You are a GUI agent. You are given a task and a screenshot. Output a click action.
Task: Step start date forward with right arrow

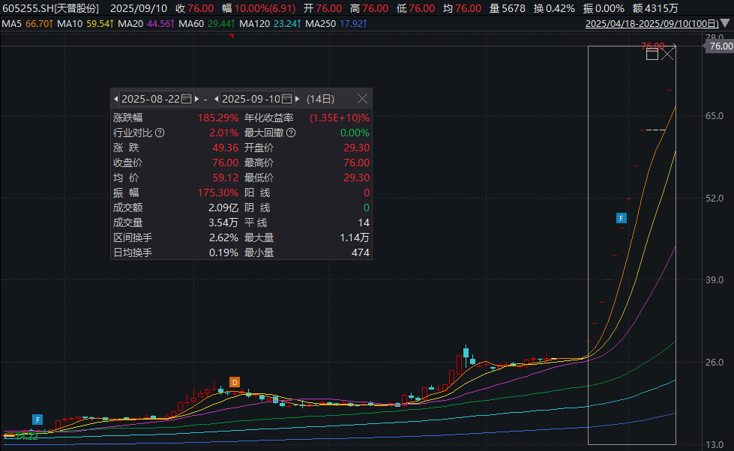(197, 99)
